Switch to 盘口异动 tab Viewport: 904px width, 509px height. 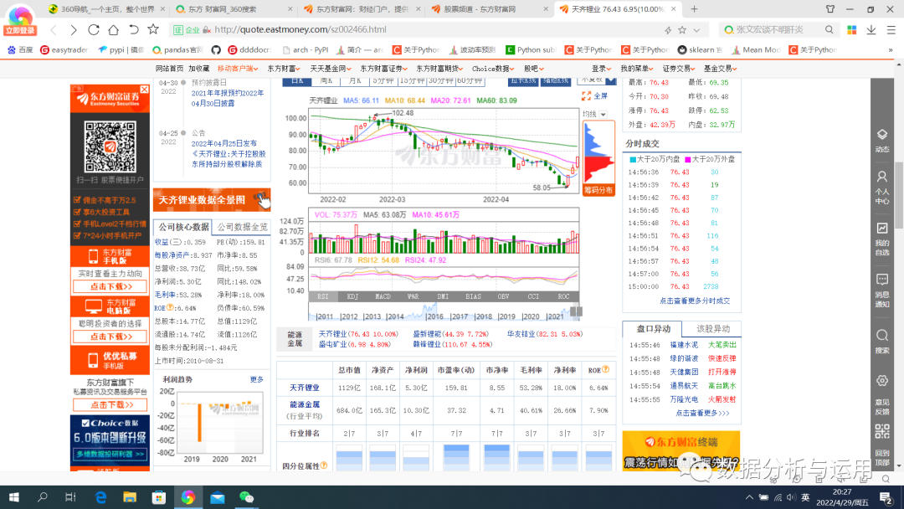653,328
